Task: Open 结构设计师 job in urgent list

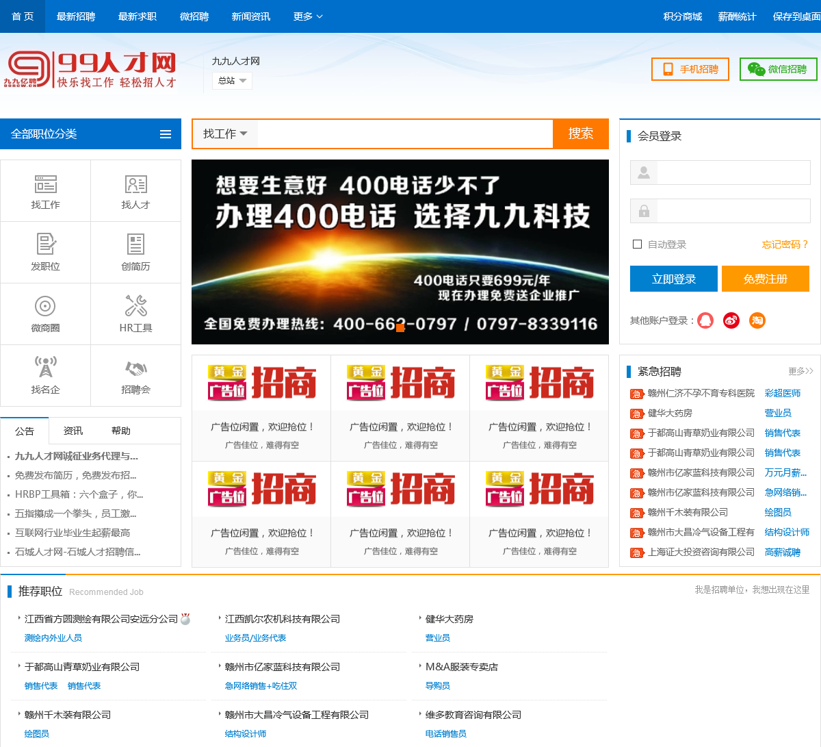Action: click(787, 532)
